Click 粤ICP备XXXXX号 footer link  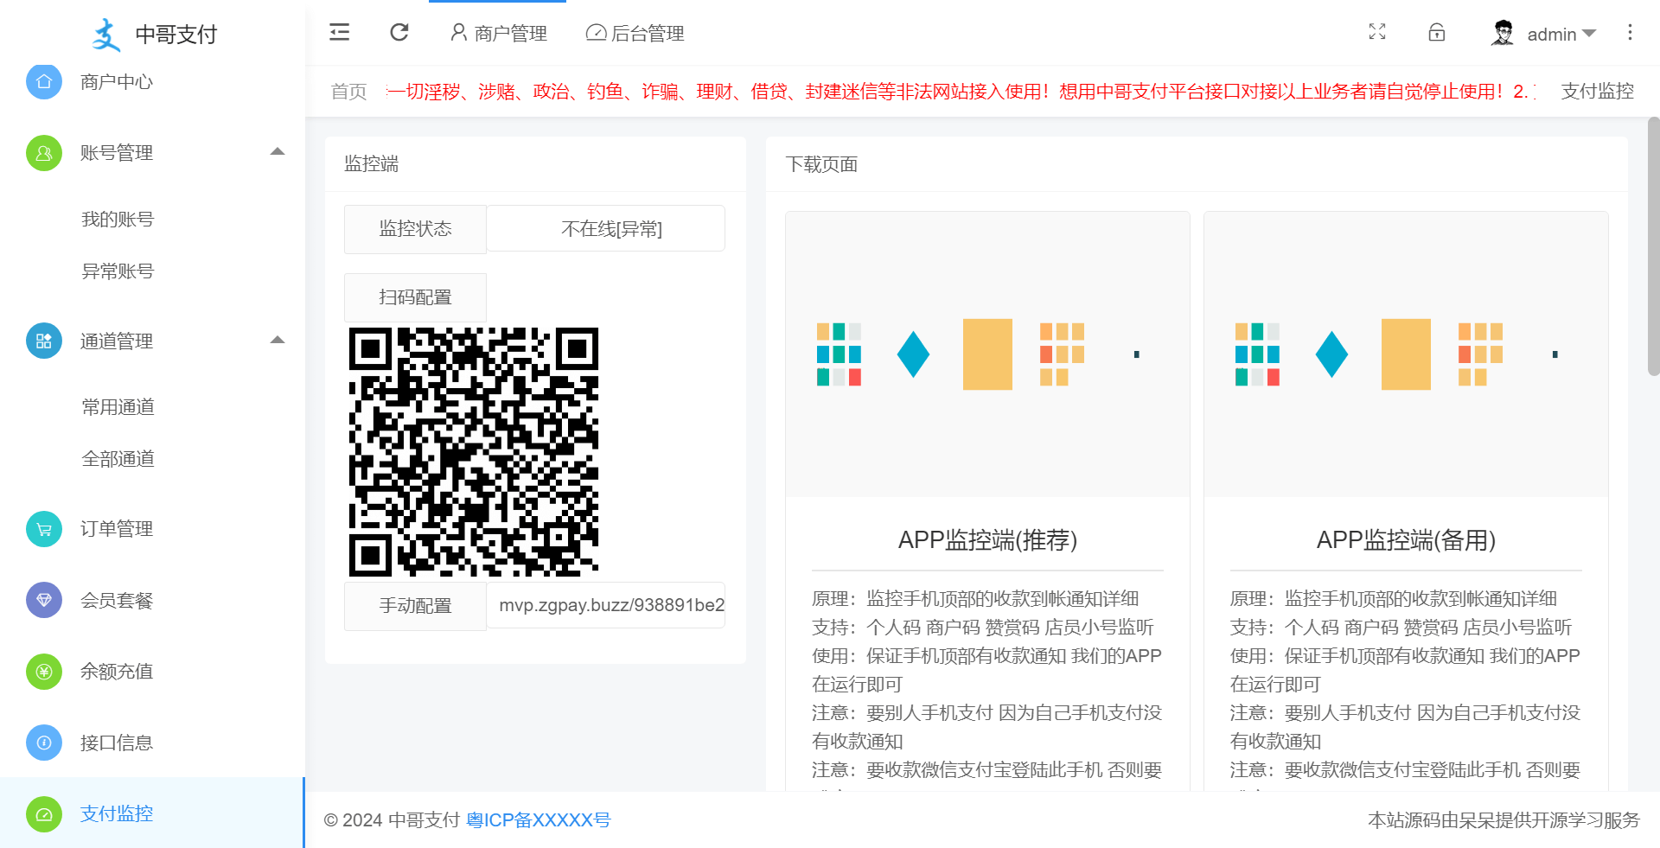point(539,820)
